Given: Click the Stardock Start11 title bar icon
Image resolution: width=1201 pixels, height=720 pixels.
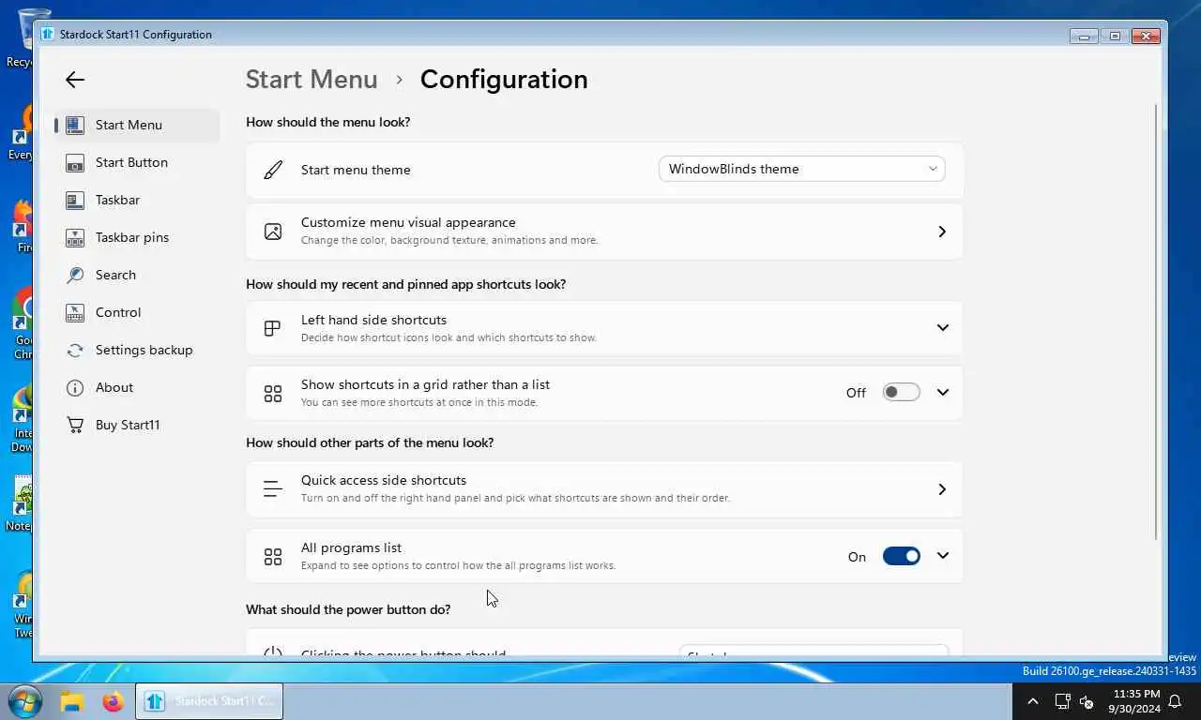Looking at the screenshot, I should (x=47, y=35).
